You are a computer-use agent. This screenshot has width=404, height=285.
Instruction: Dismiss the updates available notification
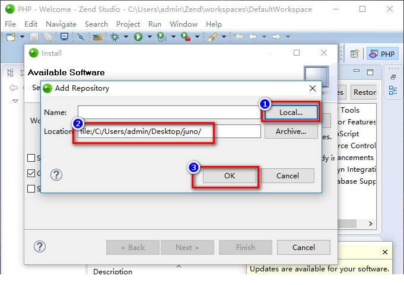click(385, 252)
